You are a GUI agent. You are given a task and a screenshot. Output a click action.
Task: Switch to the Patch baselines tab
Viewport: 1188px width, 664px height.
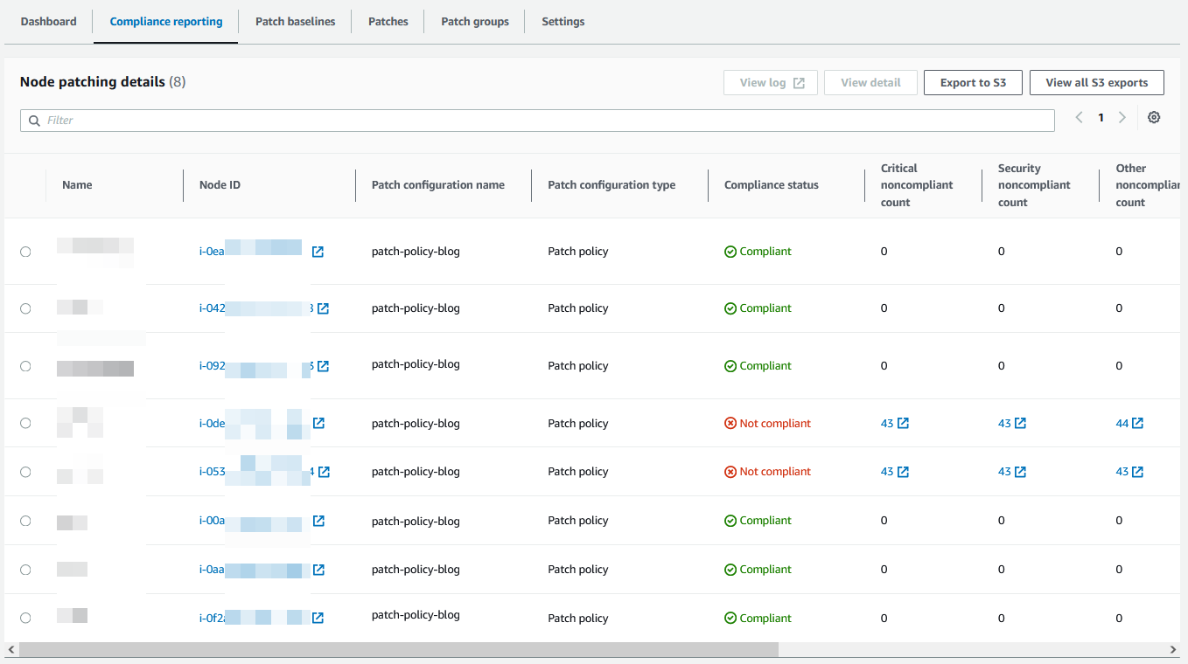click(x=295, y=21)
